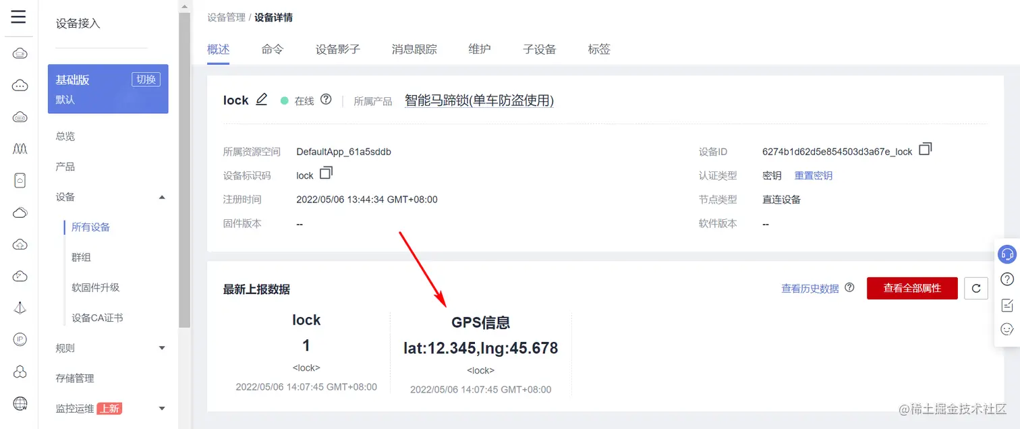Screen dimensions: 1020x429
Task: Click help icon next to 在线 status
Action: click(326, 100)
